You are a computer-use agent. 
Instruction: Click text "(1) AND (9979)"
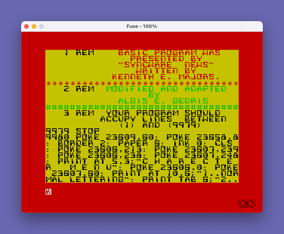click(x=160, y=125)
